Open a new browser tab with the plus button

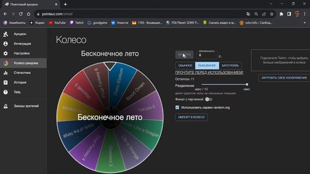click(65, 4)
